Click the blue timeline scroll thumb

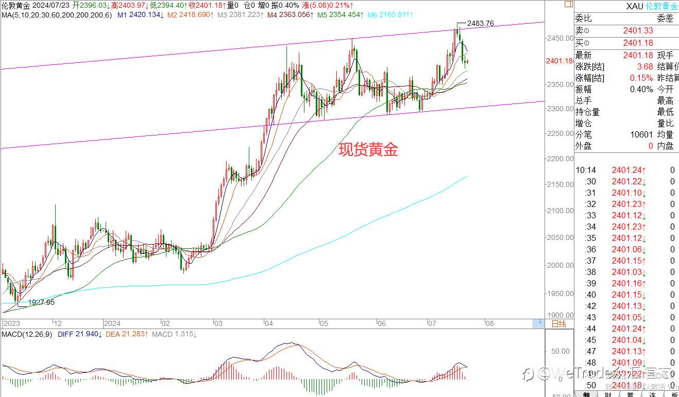point(537,323)
